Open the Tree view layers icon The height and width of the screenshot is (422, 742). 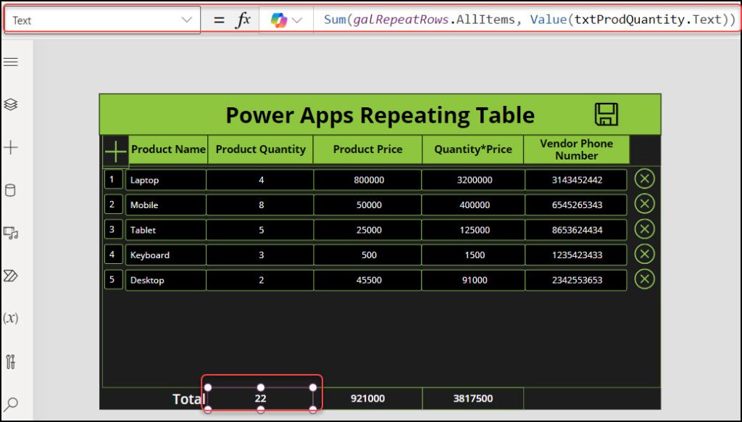coord(11,104)
